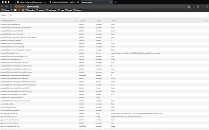The width and height of the screenshot is (209, 130).
Task: Open the Home bookmarks folder
Action: click(5, 10)
